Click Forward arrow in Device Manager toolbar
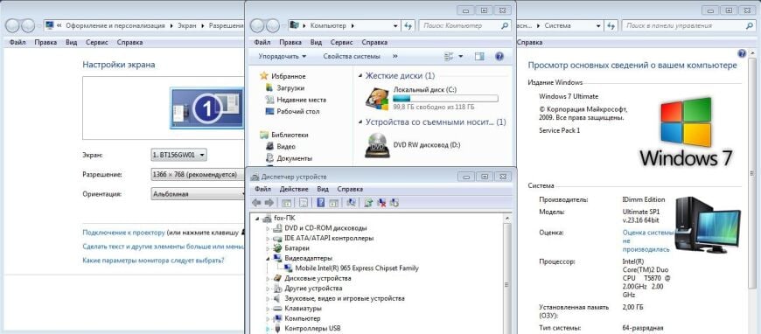This screenshot has height=334, width=761. click(x=269, y=203)
